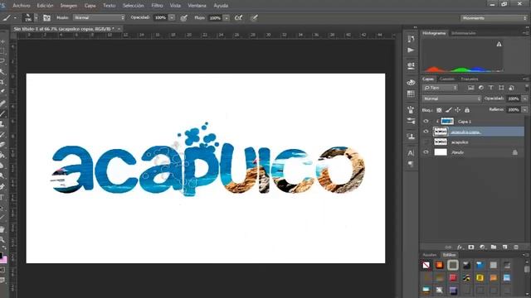531x298 pixels.
Task: Open the Movimiento workspace dropdown
Action: (x=494, y=18)
